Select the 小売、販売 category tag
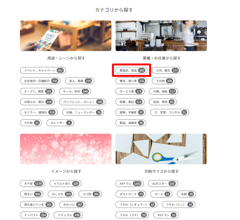The image size is (240, 220). tap(166, 70)
